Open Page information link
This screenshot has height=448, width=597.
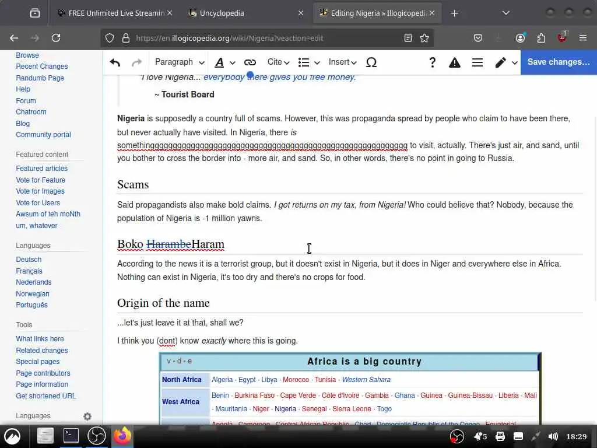point(42,384)
